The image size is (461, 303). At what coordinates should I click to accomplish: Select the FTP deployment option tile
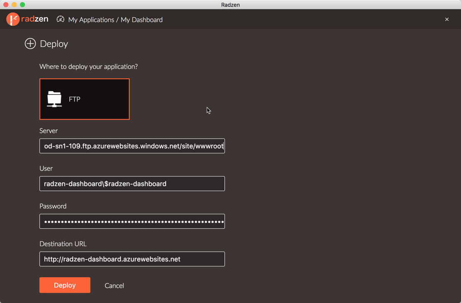pyautogui.click(x=84, y=99)
